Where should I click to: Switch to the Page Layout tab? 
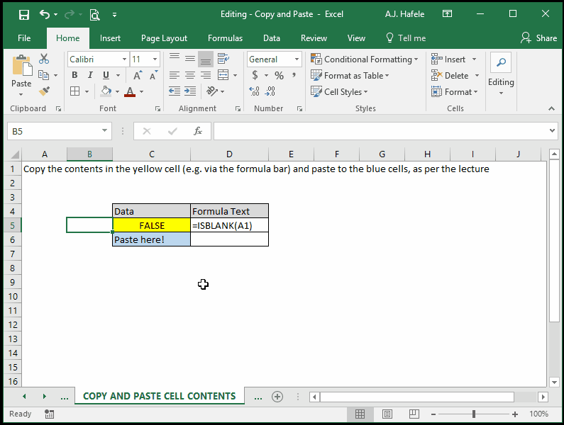164,38
